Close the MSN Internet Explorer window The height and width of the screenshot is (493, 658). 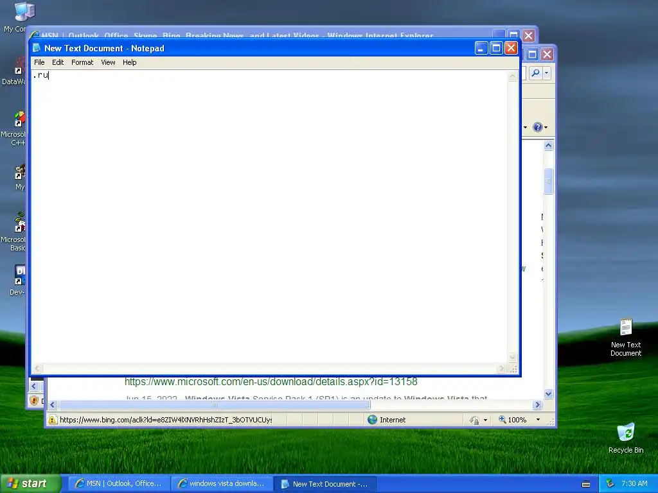click(528, 35)
